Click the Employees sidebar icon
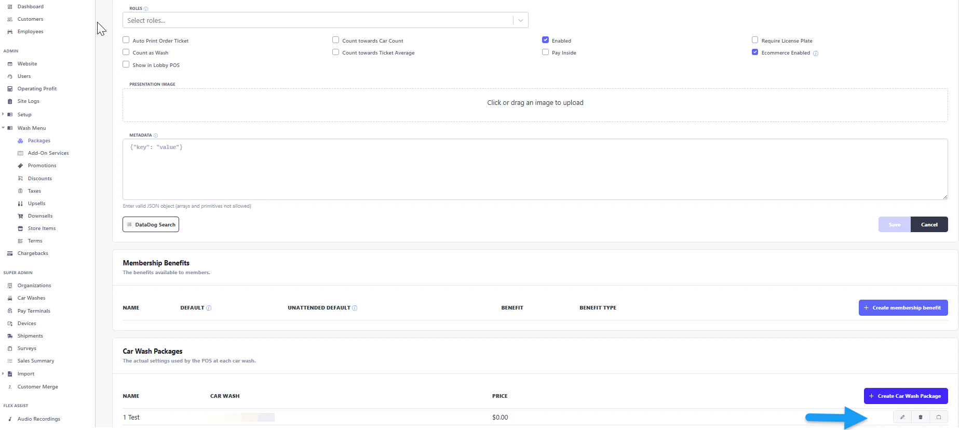 (9, 32)
